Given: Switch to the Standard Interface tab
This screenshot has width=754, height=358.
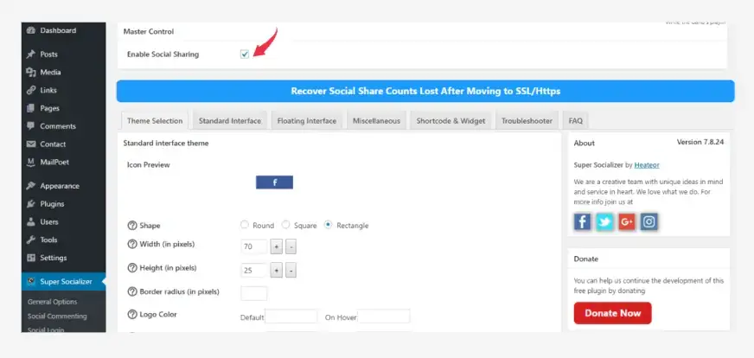Looking at the screenshot, I should coord(230,121).
